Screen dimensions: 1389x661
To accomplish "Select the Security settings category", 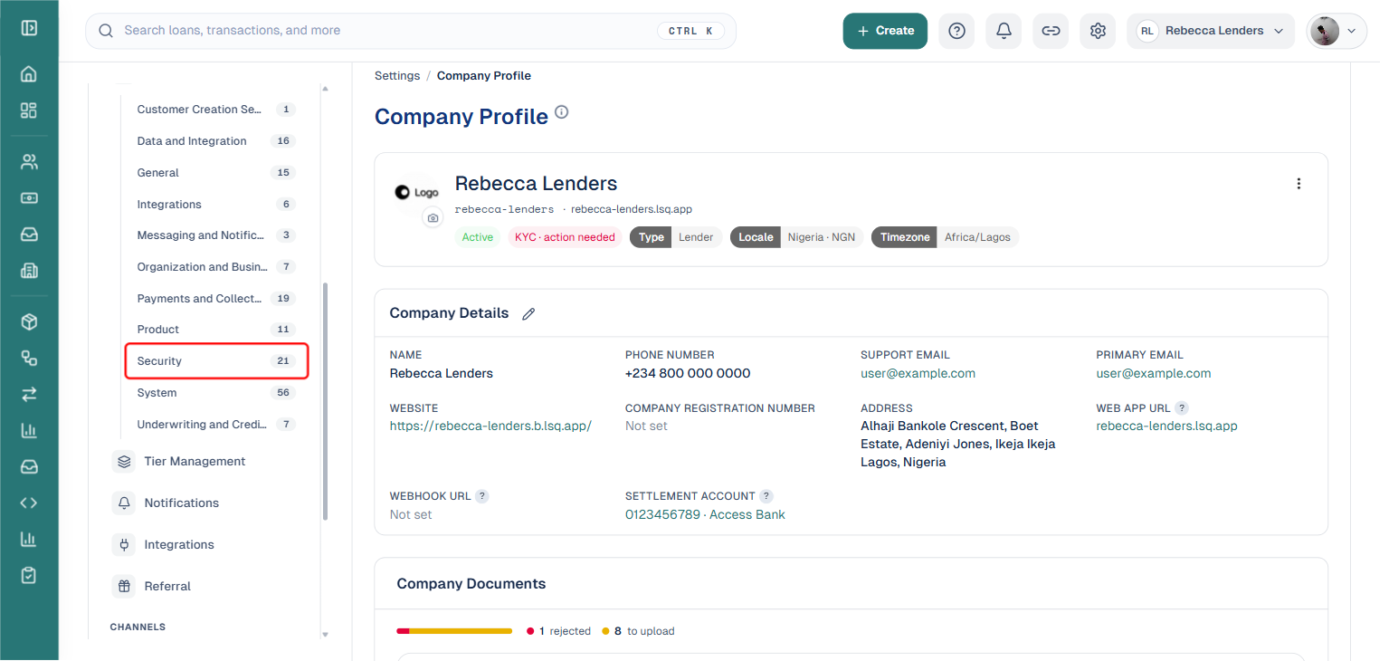I will point(217,361).
